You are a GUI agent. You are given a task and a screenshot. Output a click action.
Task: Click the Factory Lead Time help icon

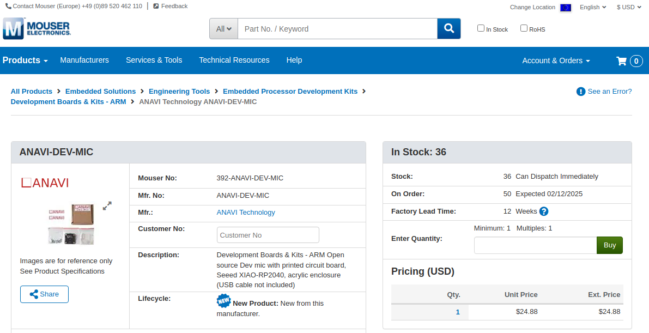point(543,211)
